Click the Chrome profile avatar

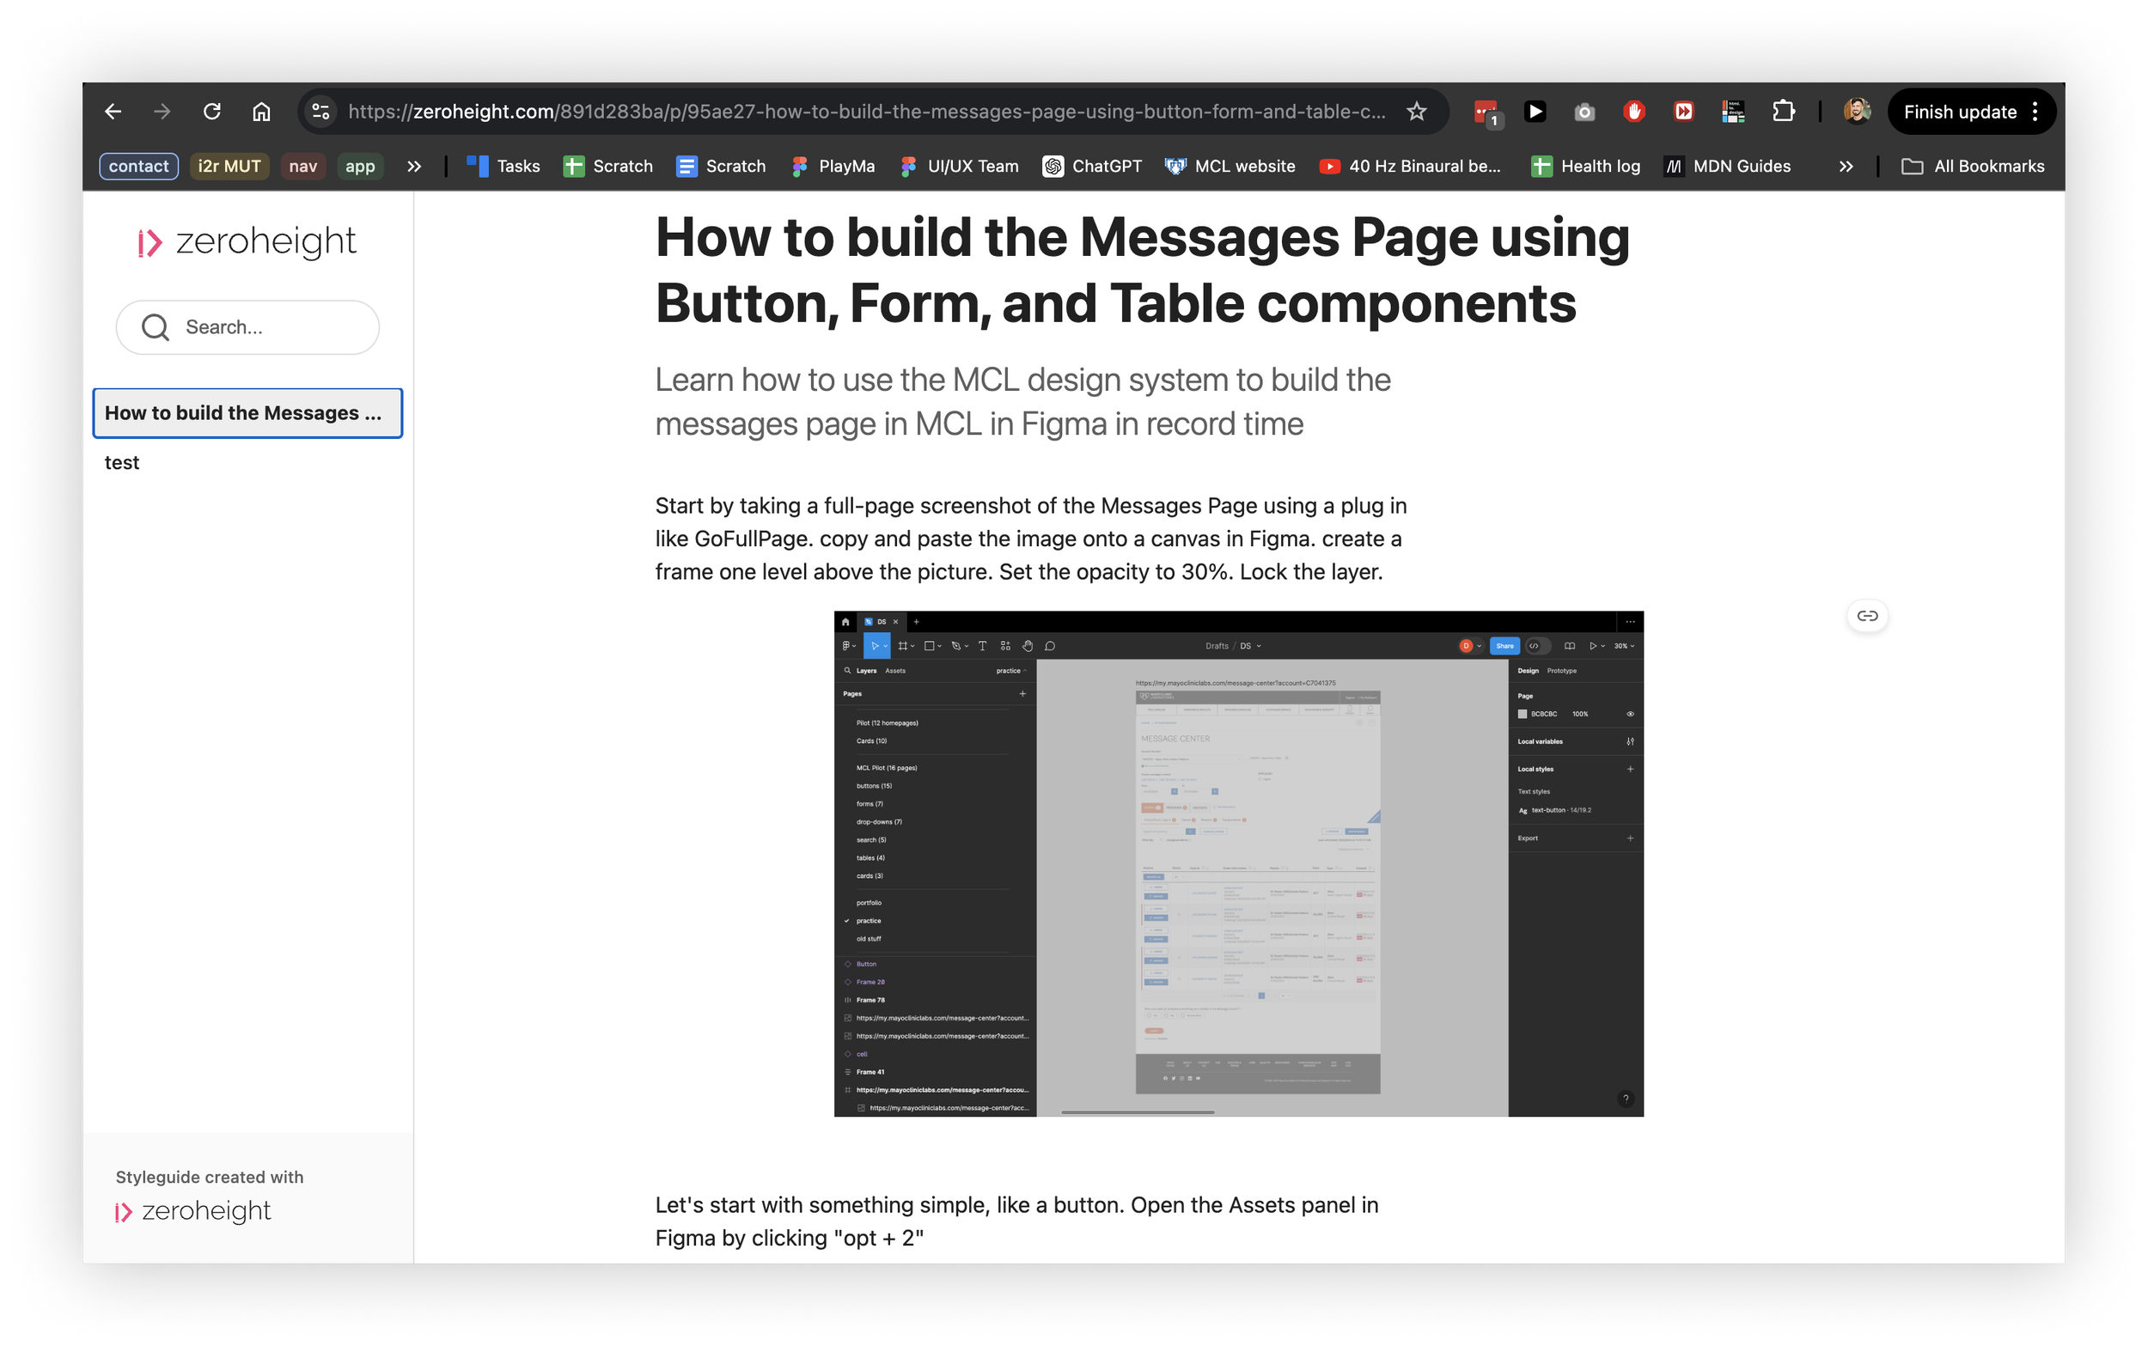tap(1856, 112)
